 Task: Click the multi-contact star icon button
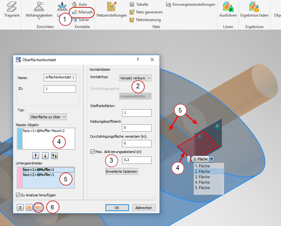tap(38, 208)
